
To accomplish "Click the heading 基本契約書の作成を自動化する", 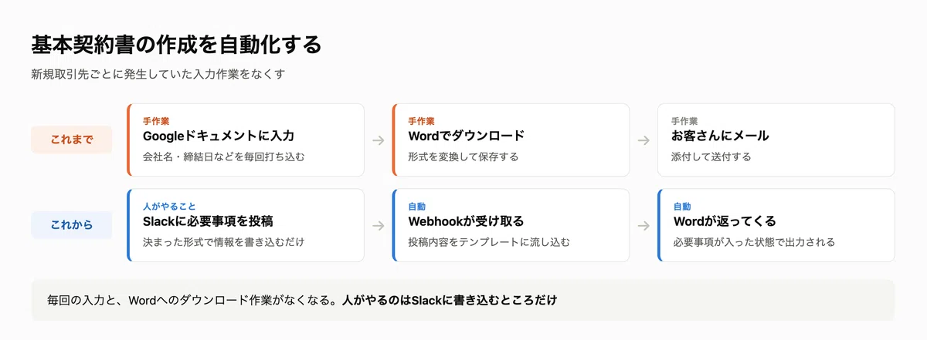I will [176, 45].
